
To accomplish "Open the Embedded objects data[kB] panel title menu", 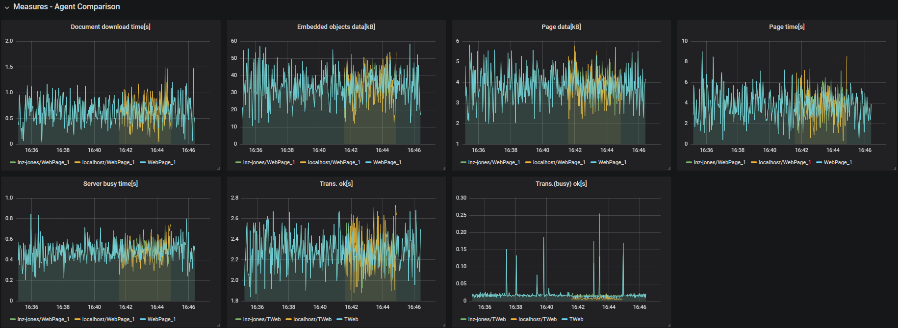I will coord(336,27).
